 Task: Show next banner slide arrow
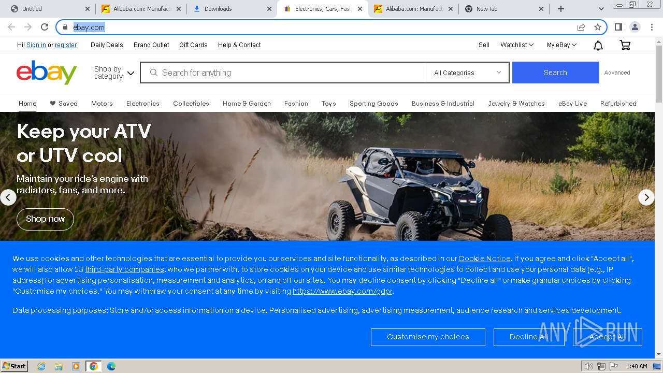(x=646, y=197)
